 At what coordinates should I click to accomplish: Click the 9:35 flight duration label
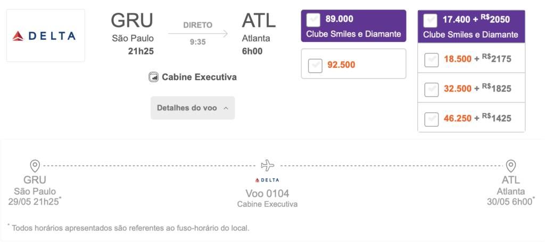coord(198,42)
